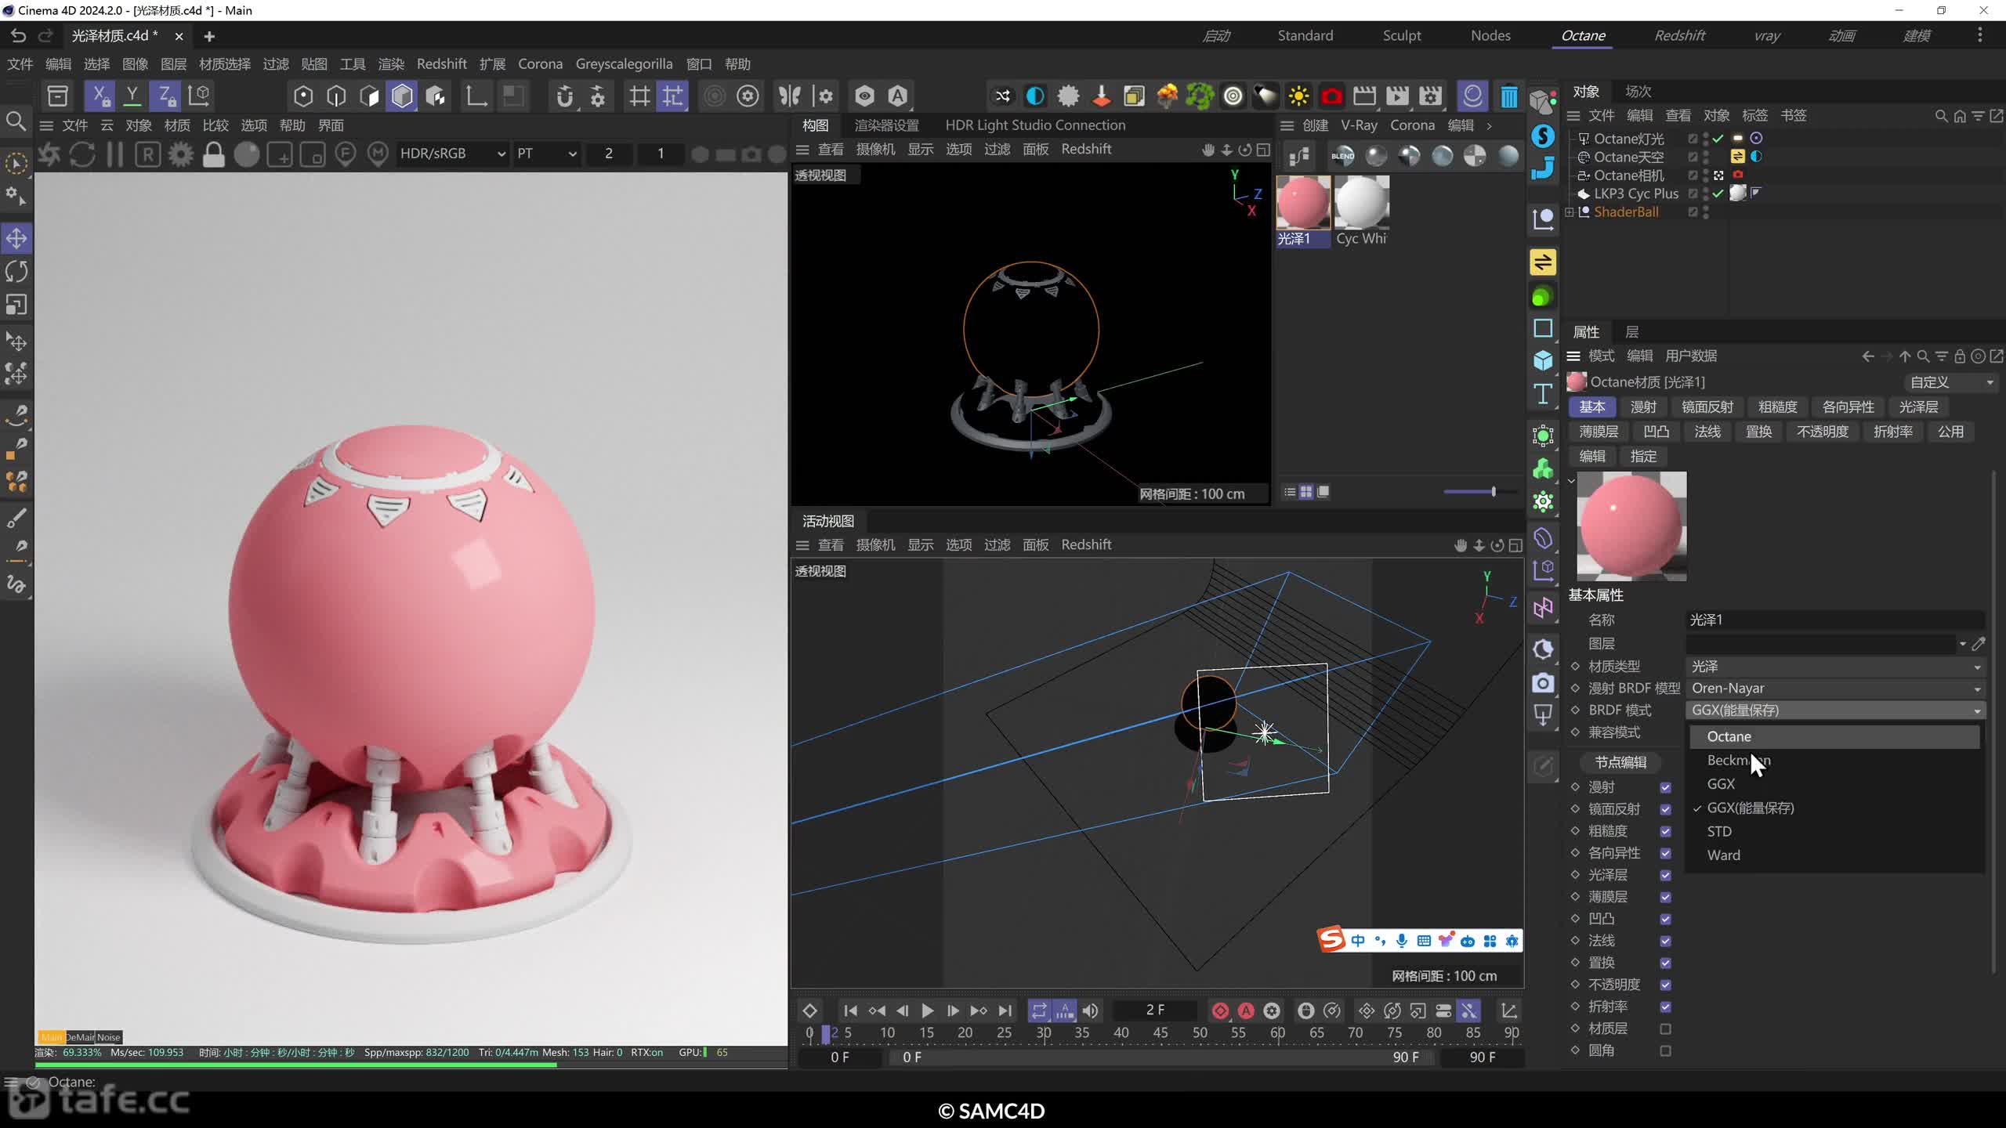The width and height of the screenshot is (2006, 1128).
Task: Toggle the 镜面反射 channel checkbox
Action: coord(1665,809)
